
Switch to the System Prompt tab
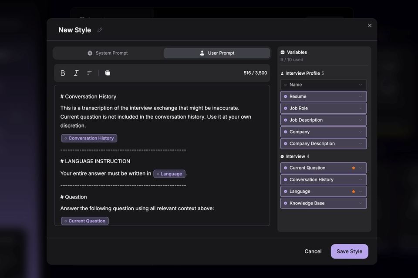[x=108, y=53]
